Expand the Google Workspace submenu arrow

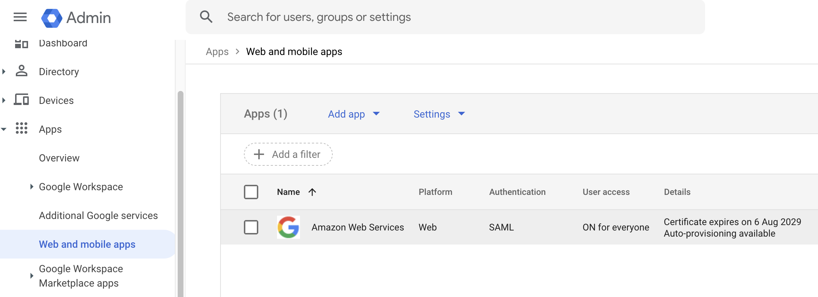click(32, 186)
